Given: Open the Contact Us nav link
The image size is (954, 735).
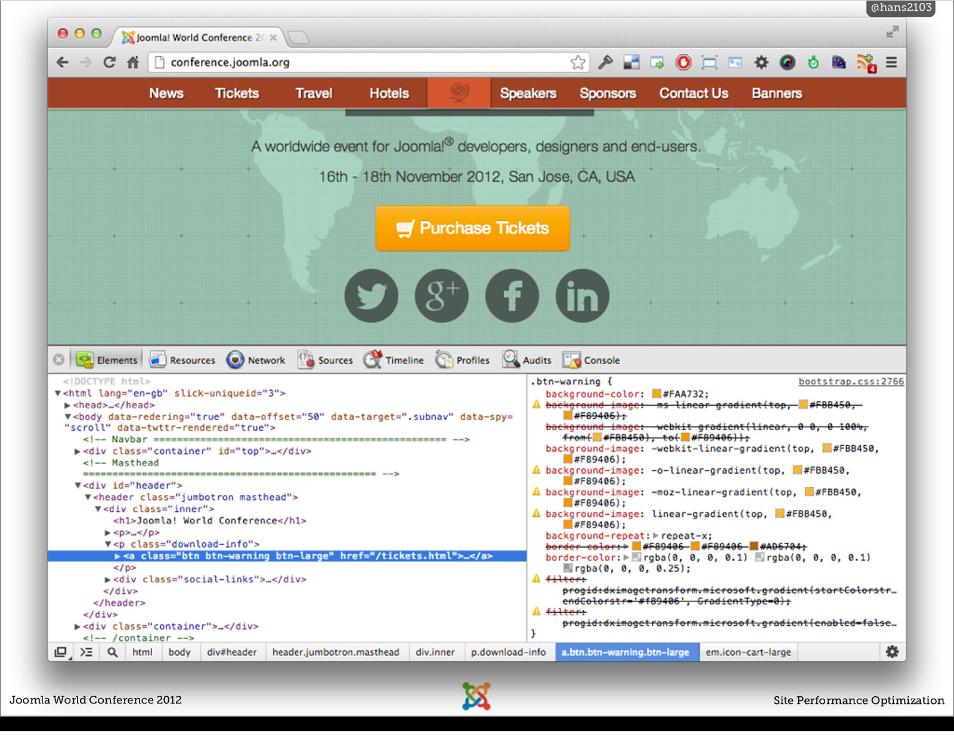Looking at the screenshot, I should [693, 93].
